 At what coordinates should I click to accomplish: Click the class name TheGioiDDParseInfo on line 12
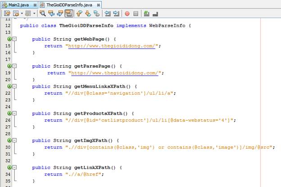tap(86, 26)
